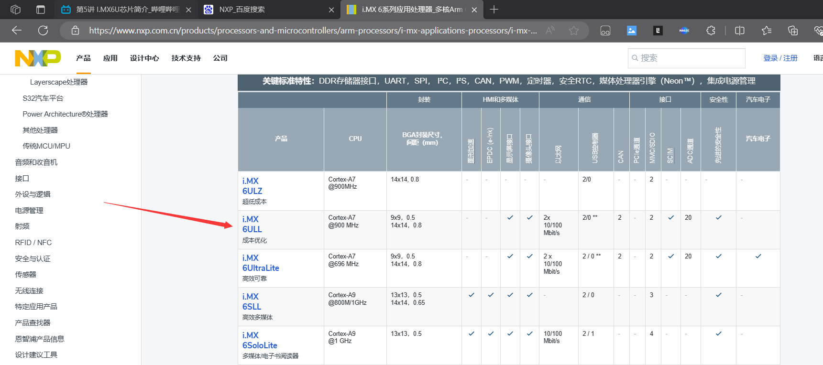The image size is (823, 365).
Task: Click the Magic extension icon
Action: pos(684,31)
